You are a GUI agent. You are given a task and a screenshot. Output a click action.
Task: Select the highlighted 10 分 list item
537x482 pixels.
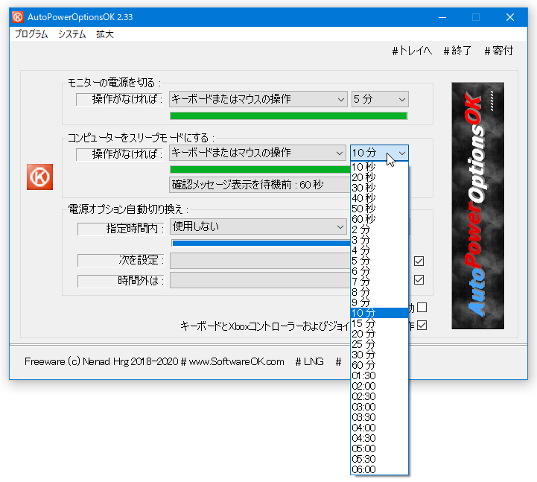point(379,313)
